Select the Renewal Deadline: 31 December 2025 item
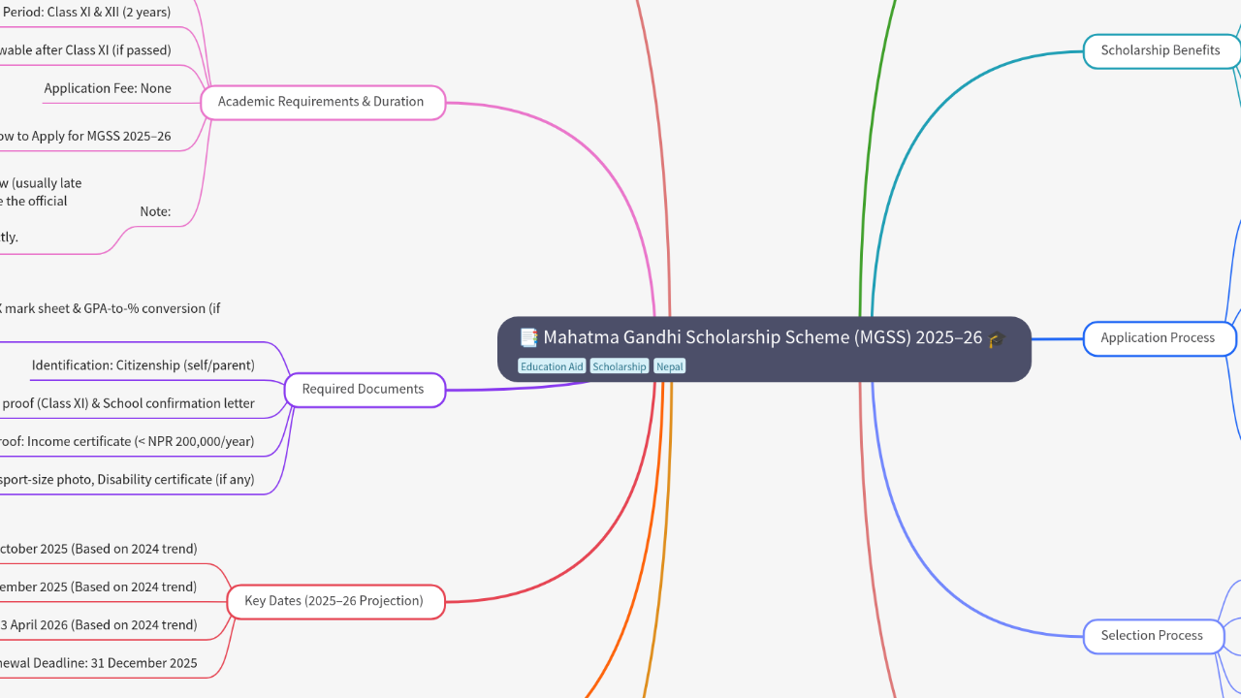 99,663
